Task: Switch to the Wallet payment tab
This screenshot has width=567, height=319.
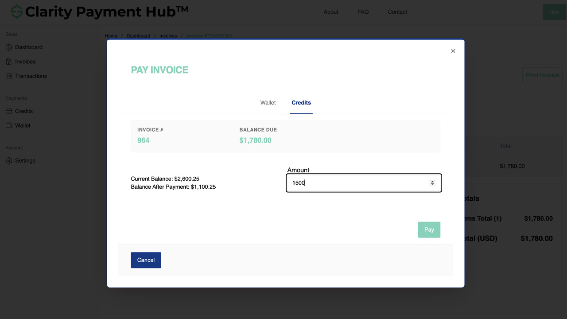Action: click(268, 102)
